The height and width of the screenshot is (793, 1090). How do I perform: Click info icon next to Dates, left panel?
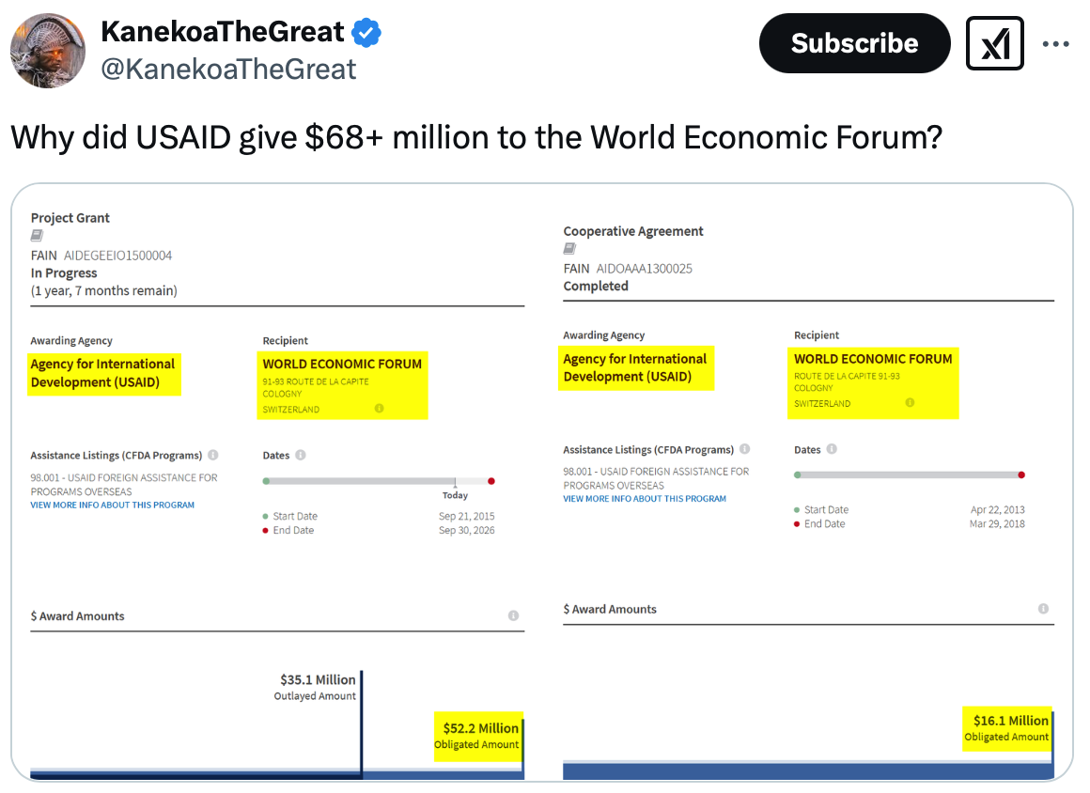(x=301, y=455)
